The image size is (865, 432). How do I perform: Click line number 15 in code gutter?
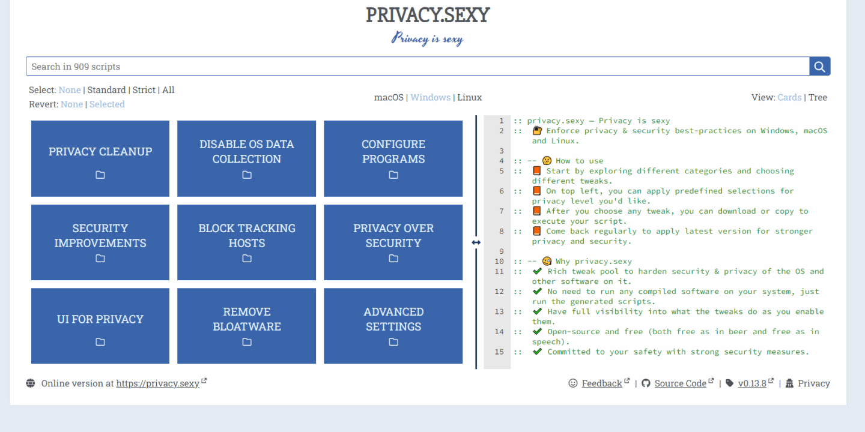[499, 352]
